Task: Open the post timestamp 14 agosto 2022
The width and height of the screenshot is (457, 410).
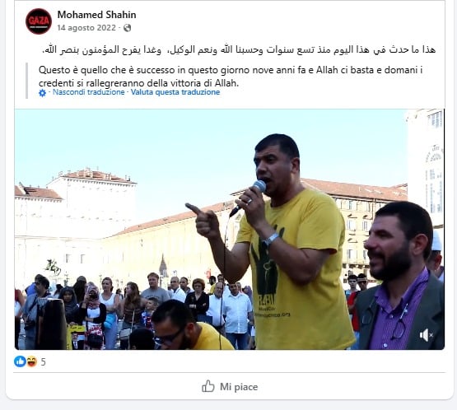Action: (86, 28)
